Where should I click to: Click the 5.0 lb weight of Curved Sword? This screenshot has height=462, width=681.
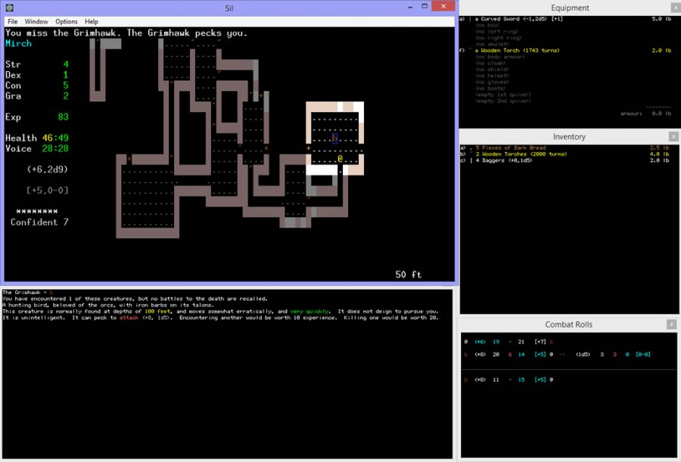661,19
